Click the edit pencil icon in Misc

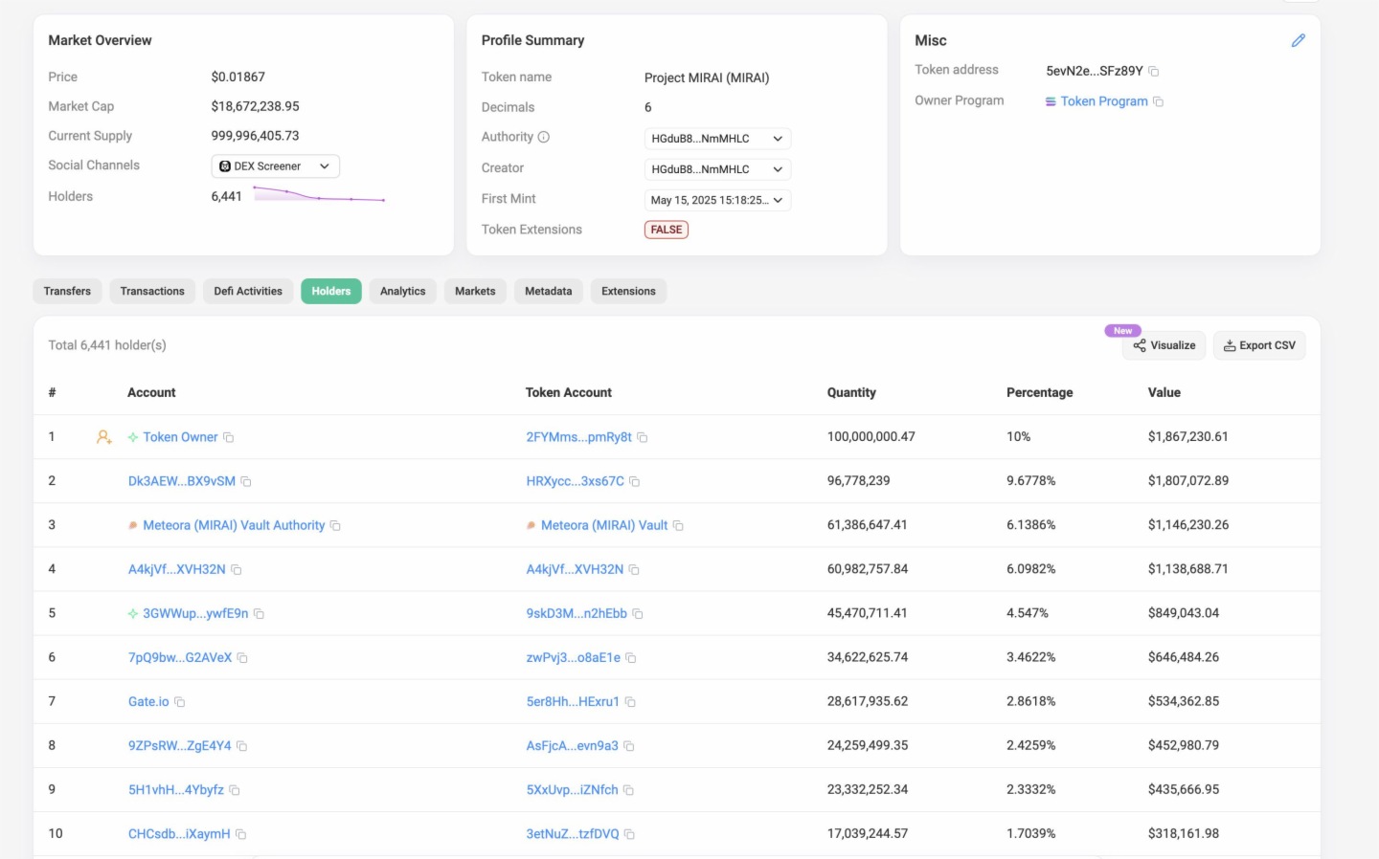1298,40
